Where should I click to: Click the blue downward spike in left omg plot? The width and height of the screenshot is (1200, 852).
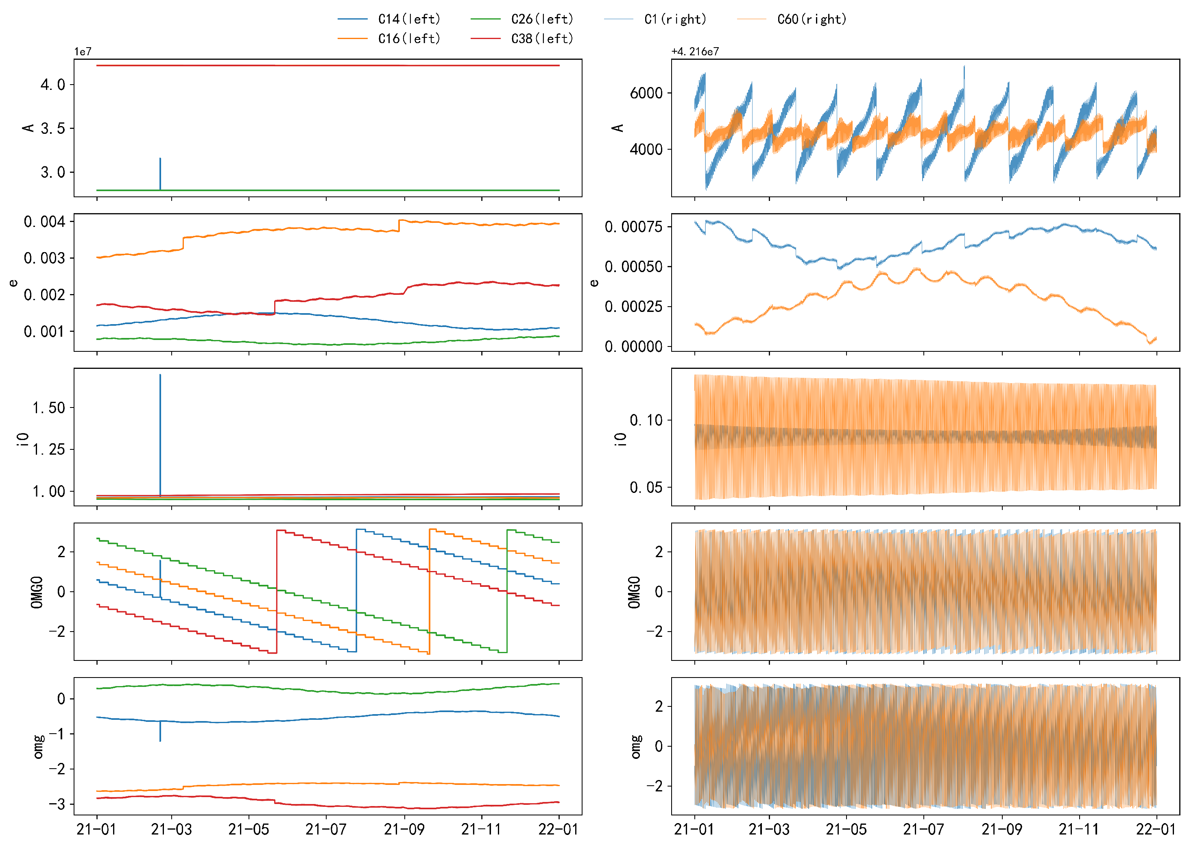click(160, 731)
